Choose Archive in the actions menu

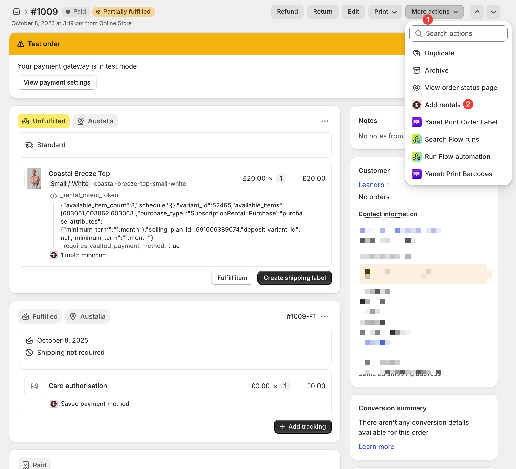pyautogui.click(x=436, y=70)
